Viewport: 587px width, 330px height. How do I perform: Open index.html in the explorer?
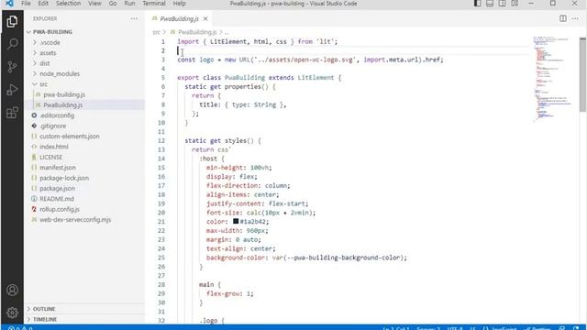54,147
